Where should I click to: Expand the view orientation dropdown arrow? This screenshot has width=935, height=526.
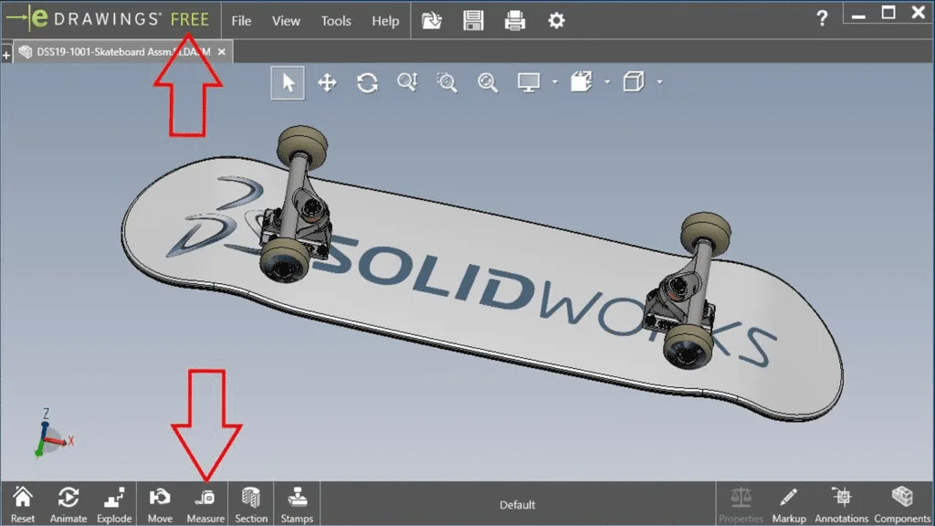coord(659,81)
